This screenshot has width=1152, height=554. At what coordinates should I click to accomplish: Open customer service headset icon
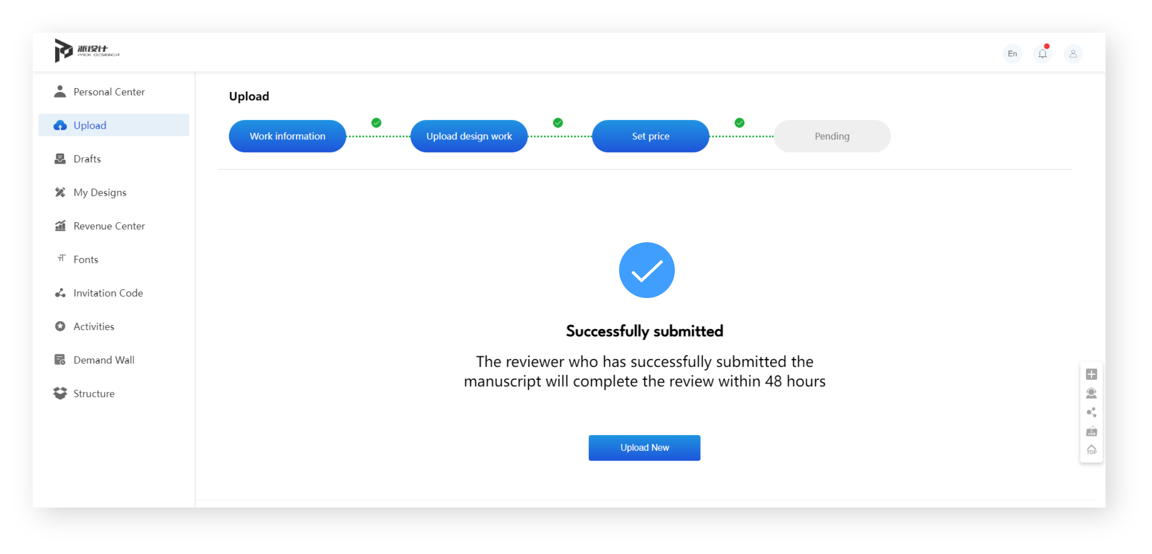click(1091, 393)
